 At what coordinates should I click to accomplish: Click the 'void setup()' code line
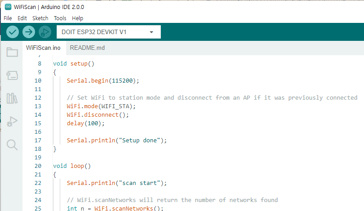(74, 64)
